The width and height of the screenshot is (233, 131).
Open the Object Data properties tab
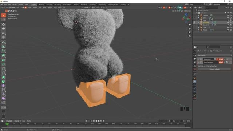coord(194,95)
